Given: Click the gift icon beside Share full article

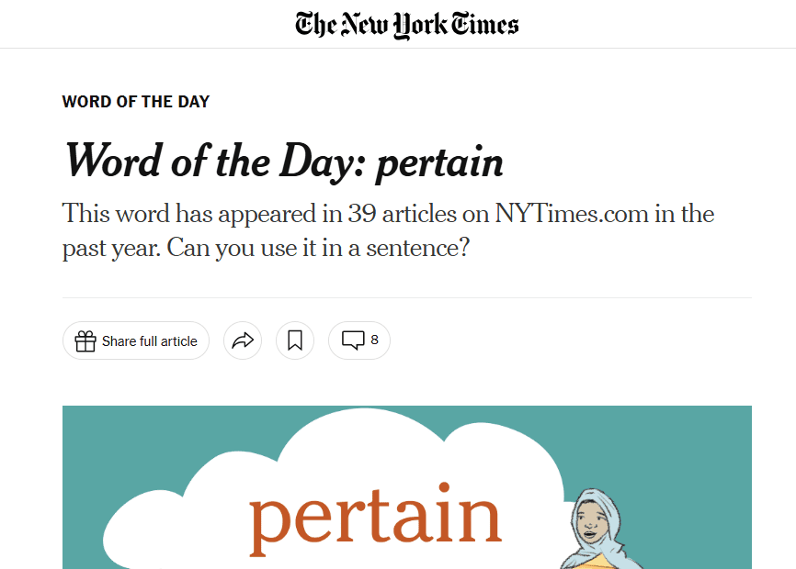Looking at the screenshot, I should point(85,340).
